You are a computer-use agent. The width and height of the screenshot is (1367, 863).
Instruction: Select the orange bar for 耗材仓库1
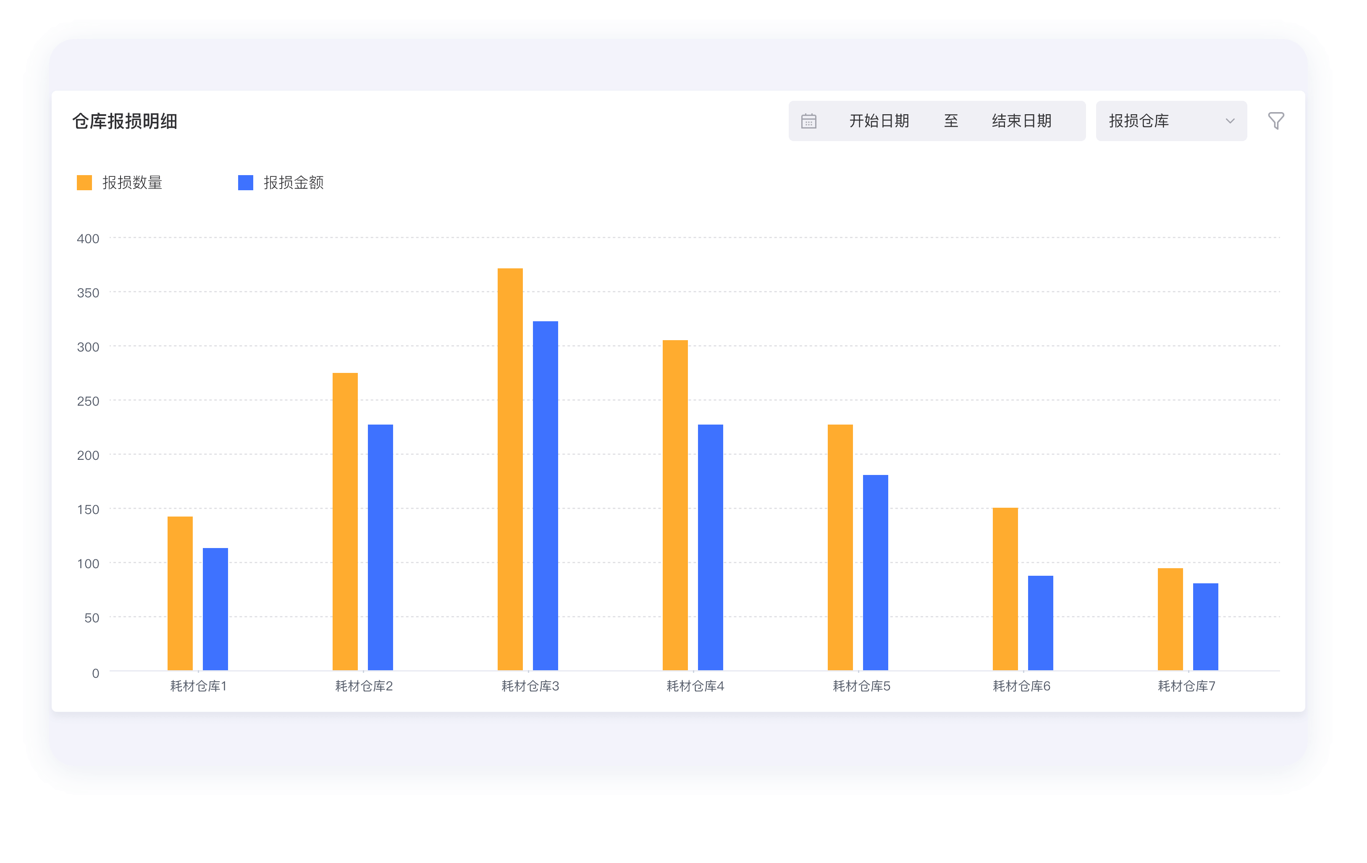coord(180,593)
